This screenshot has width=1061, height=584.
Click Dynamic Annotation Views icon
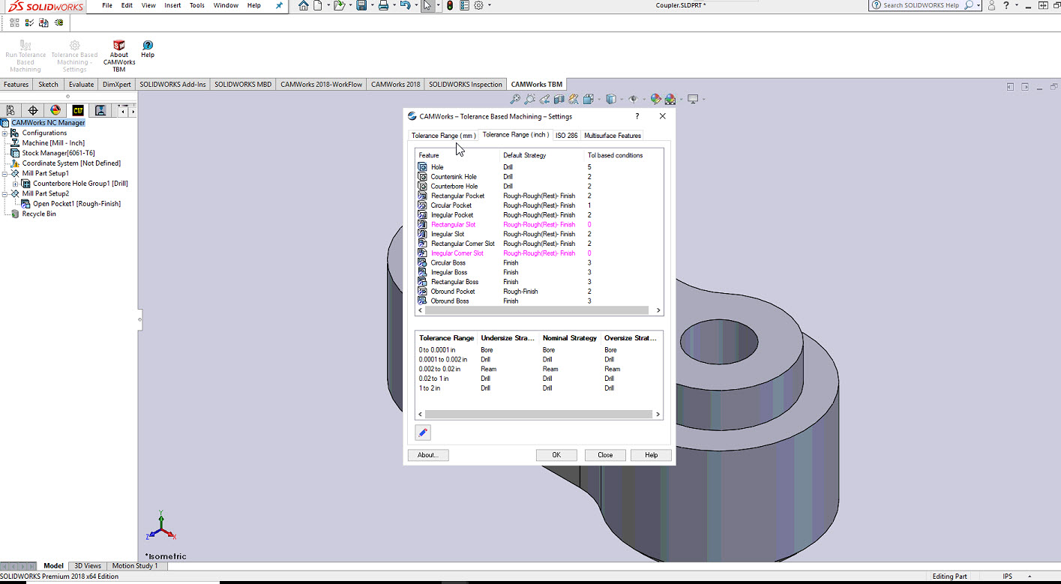coord(573,99)
